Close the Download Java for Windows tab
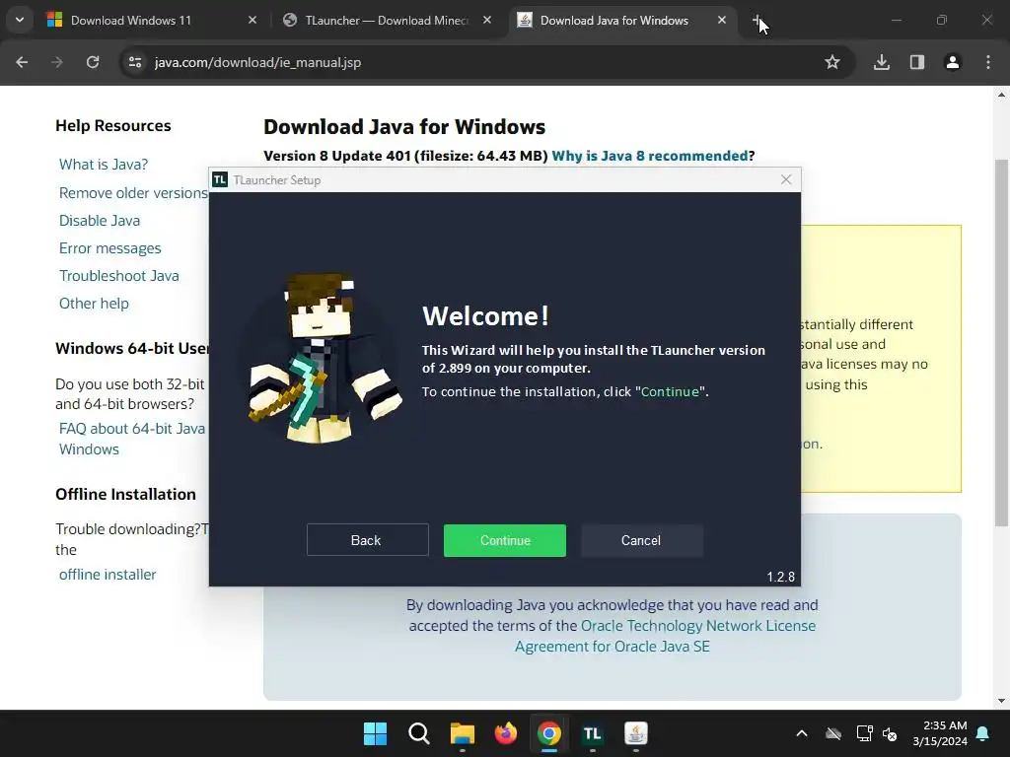This screenshot has width=1010, height=757. tap(722, 20)
